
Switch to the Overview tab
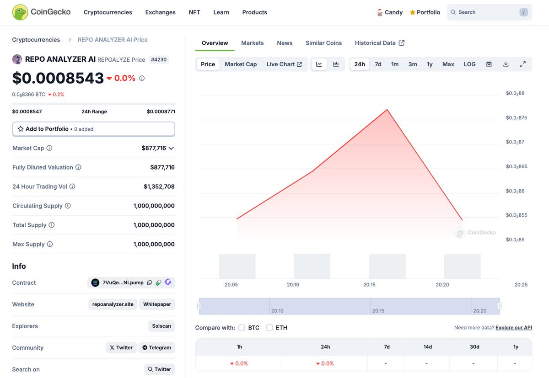pyautogui.click(x=215, y=43)
